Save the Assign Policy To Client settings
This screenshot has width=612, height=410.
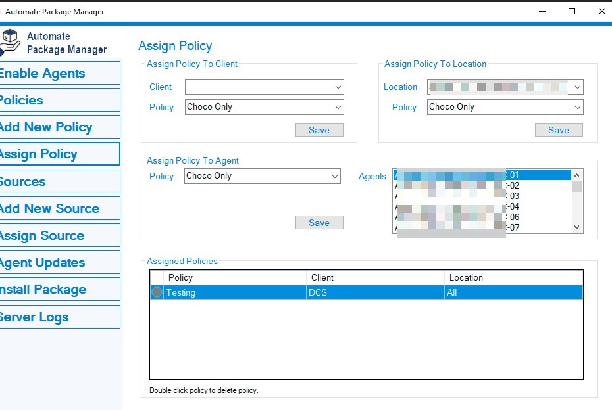319,130
